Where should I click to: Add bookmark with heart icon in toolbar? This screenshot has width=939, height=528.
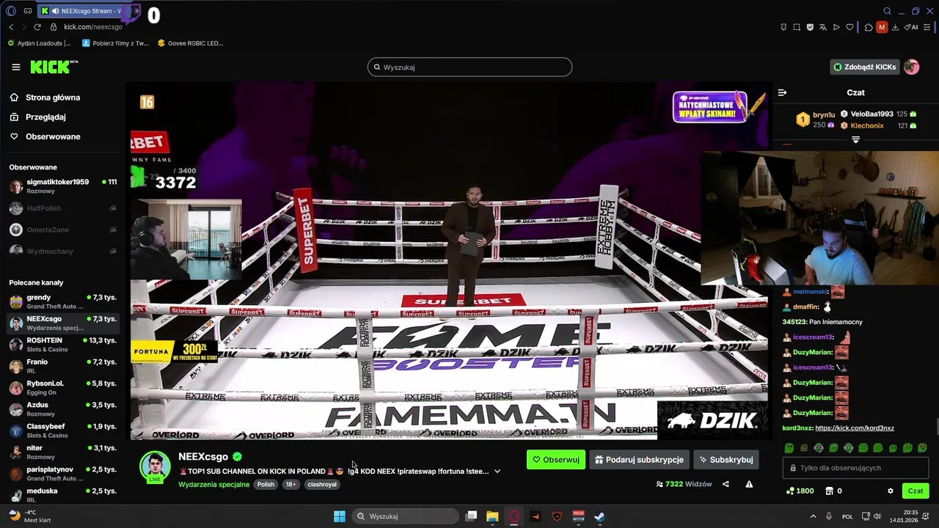850,27
